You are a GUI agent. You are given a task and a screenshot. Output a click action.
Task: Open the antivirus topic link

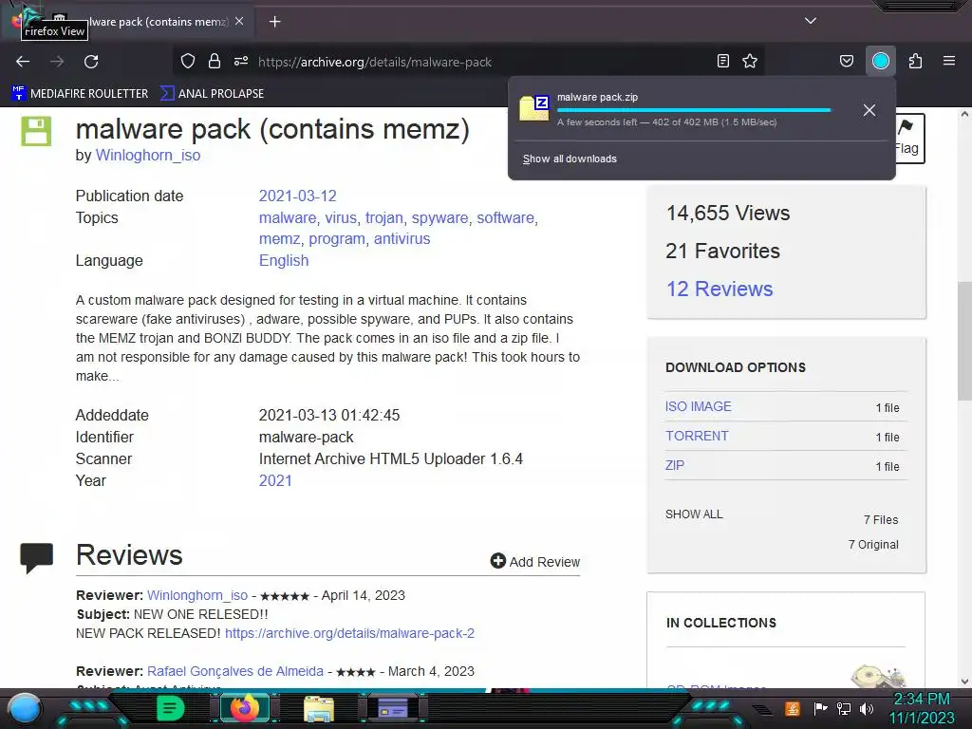(402, 238)
